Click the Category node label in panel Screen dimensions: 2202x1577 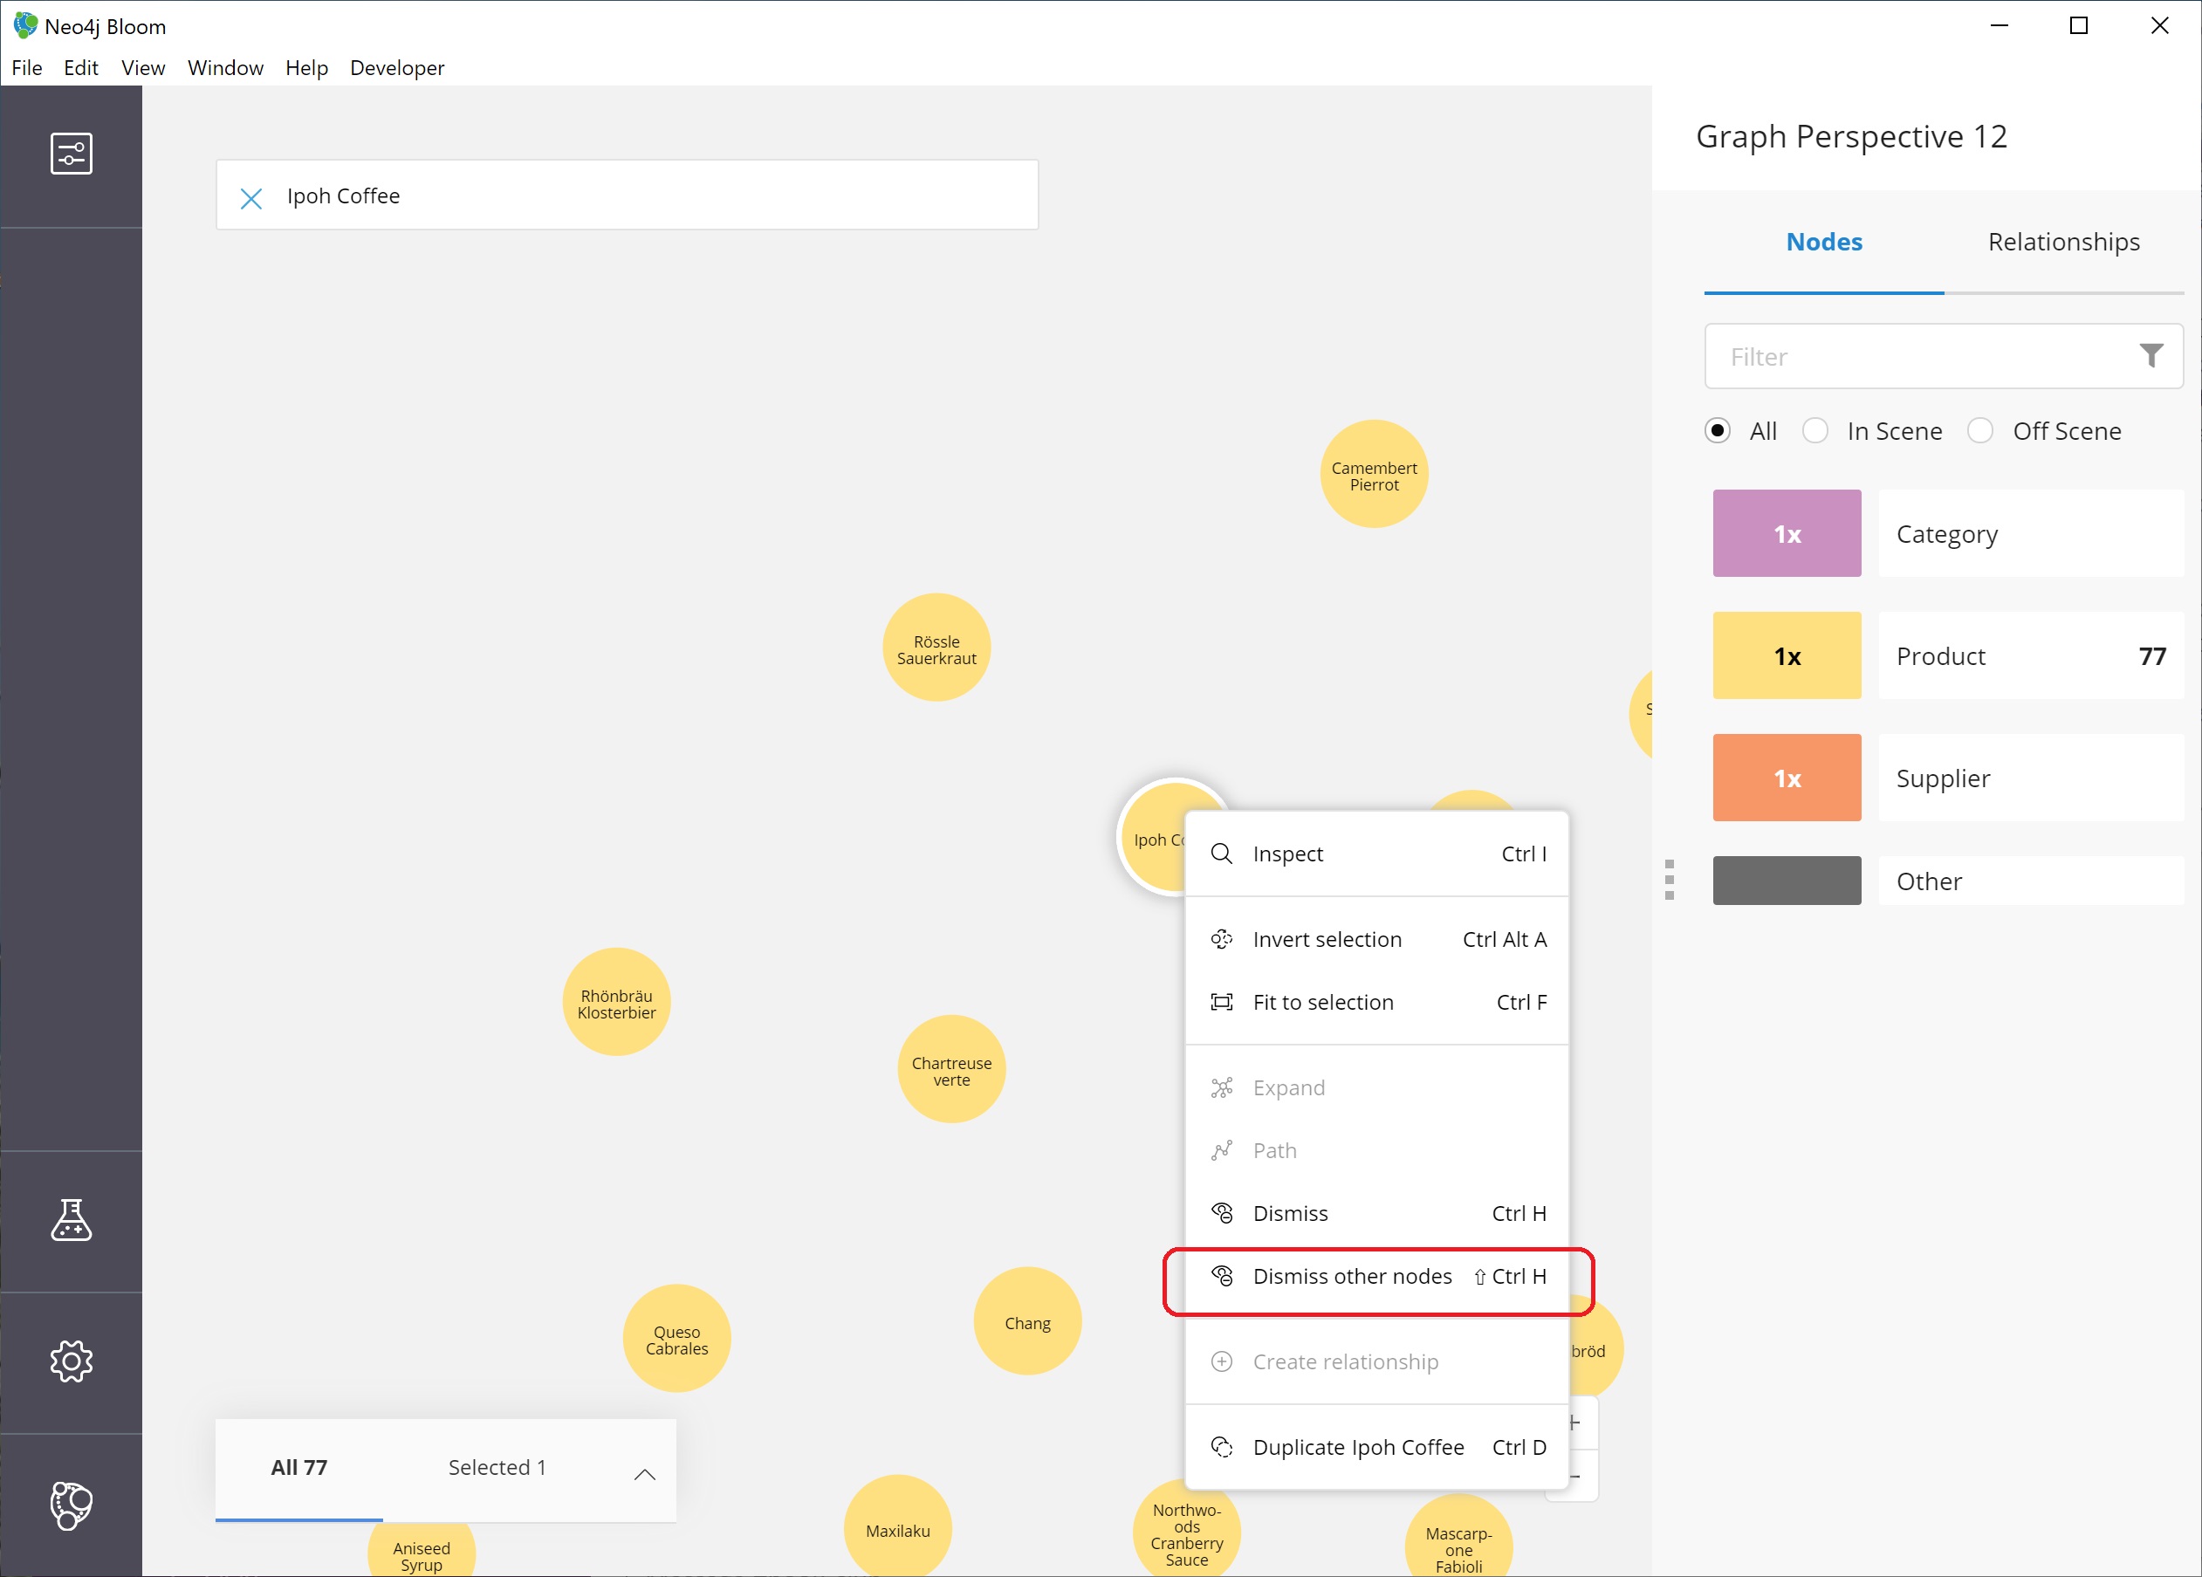(1946, 534)
